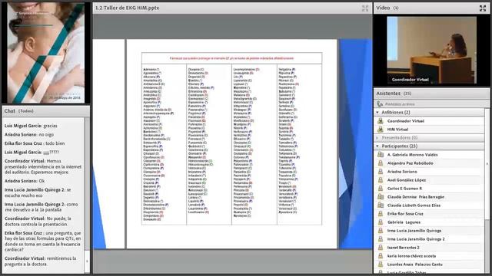Click participant icon of A. Gabriela Moreno Valdés

381,155
